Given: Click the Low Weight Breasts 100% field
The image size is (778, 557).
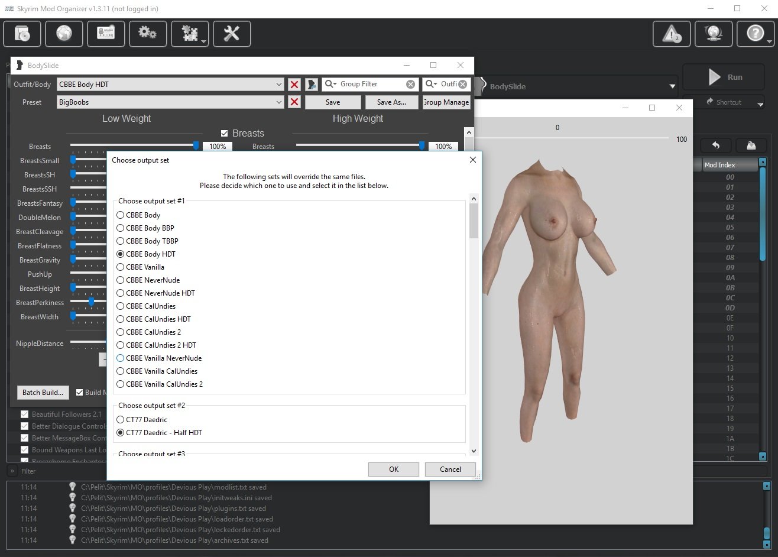Looking at the screenshot, I should pyautogui.click(x=218, y=147).
